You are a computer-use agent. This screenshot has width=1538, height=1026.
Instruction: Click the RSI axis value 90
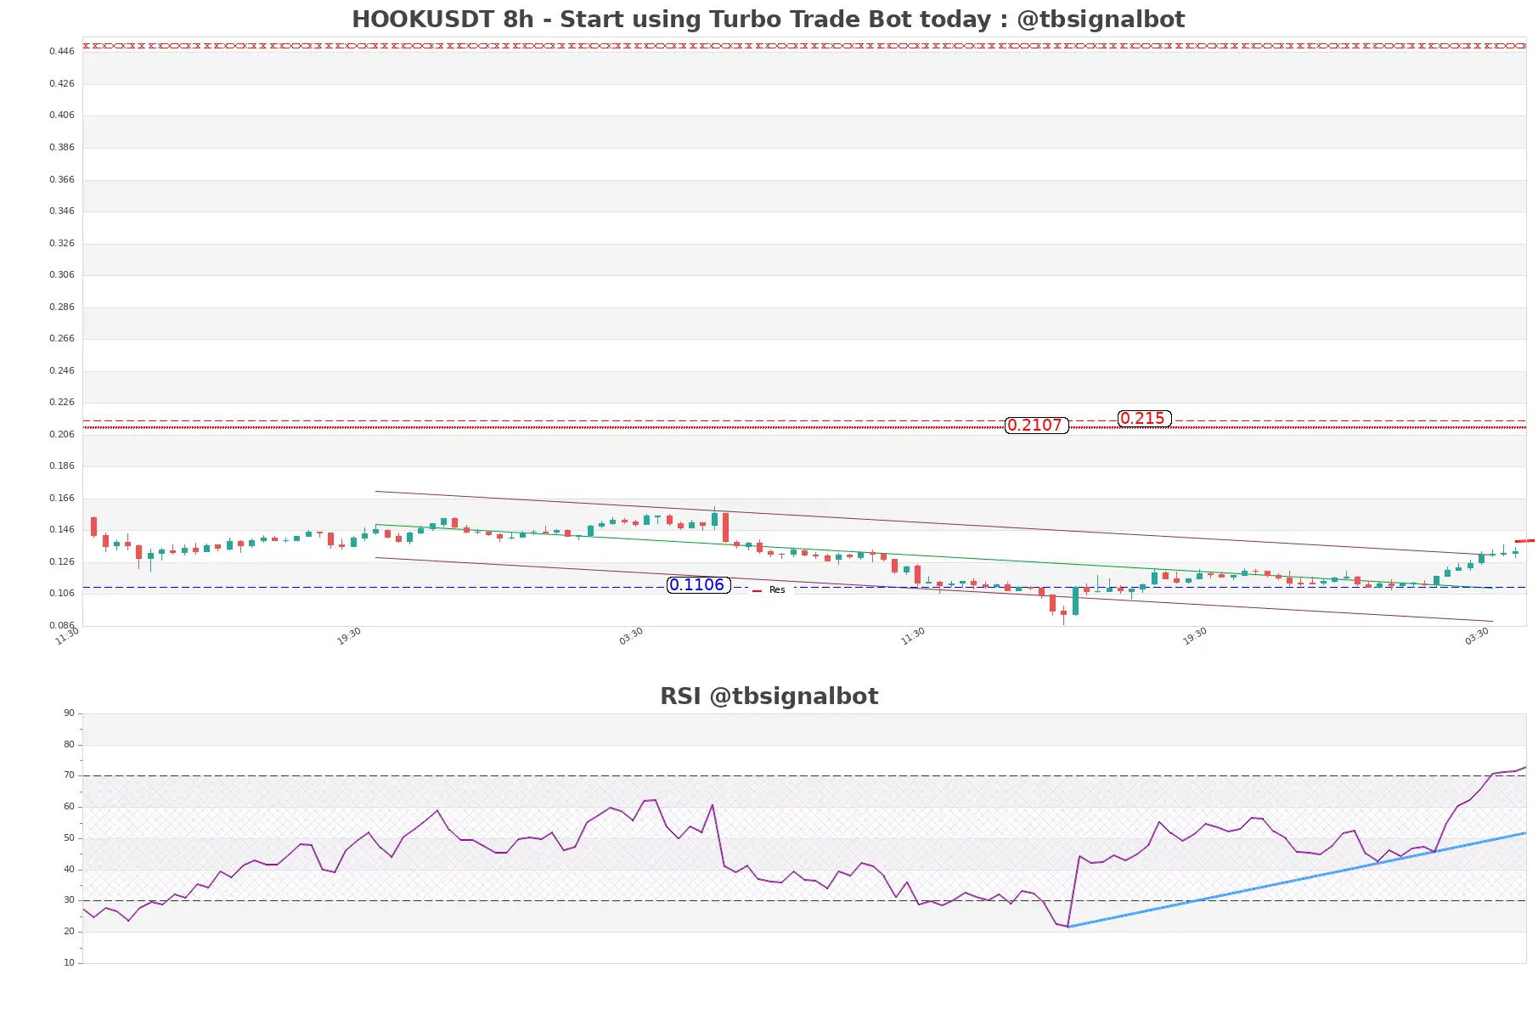pos(69,713)
